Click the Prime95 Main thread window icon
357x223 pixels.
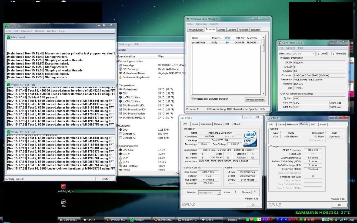(9, 37)
